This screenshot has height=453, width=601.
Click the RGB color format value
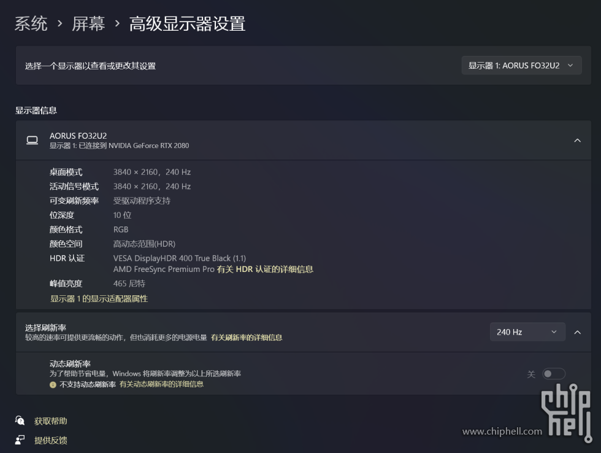tap(121, 230)
